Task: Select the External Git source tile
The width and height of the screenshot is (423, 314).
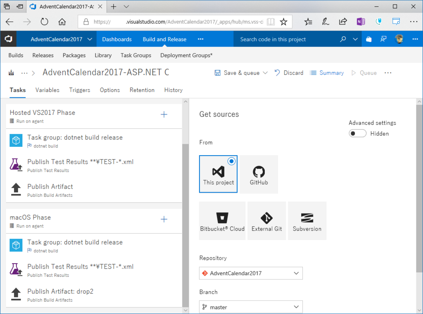Action: pyautogui.click(x=266, y=221)
